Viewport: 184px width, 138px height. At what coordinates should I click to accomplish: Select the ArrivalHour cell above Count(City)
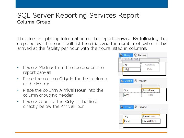151,117
